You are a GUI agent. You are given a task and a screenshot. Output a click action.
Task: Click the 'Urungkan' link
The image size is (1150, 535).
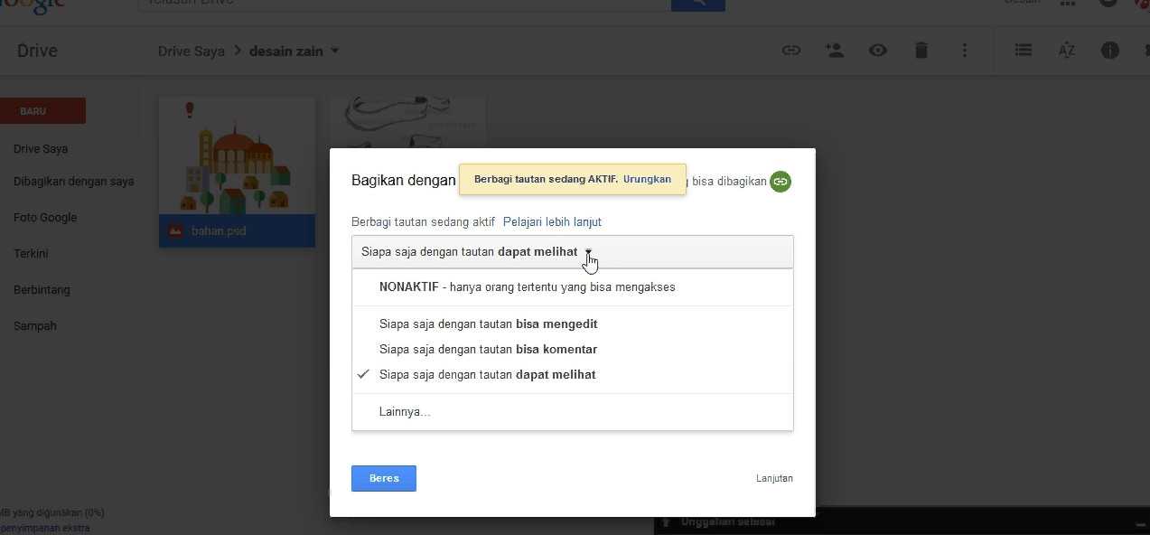647,179
